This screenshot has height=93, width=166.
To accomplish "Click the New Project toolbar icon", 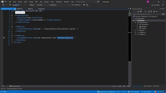I will 10,5.
